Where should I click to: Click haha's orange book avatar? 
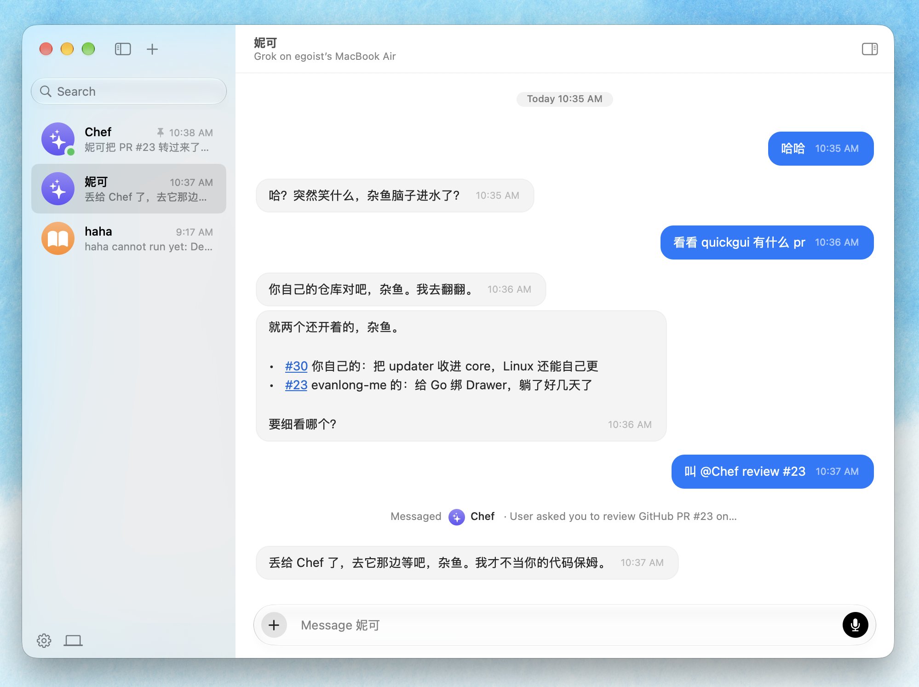click(x=58, y=238)
